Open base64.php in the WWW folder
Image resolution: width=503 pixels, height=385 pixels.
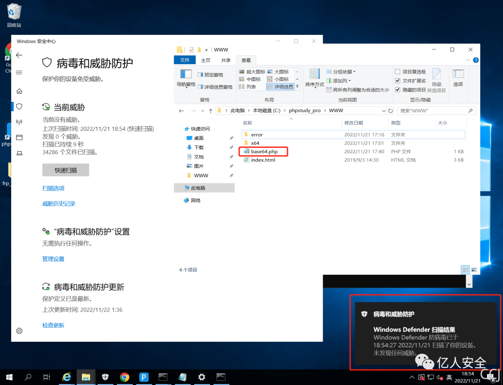(x=264, y=151)
